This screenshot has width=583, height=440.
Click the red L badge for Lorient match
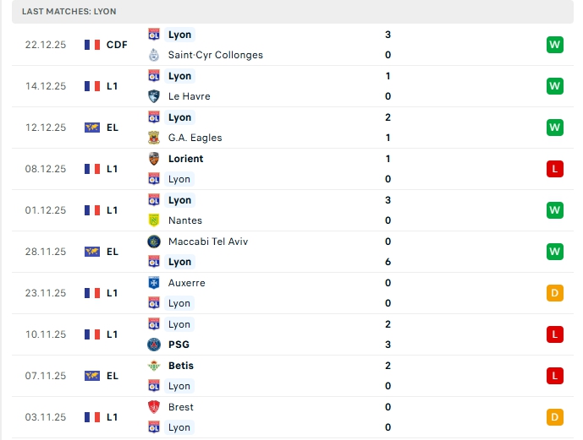555,169
